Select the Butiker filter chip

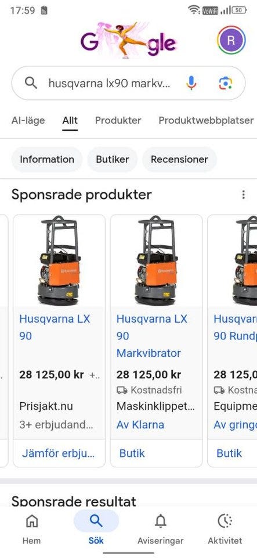point(112,159)
